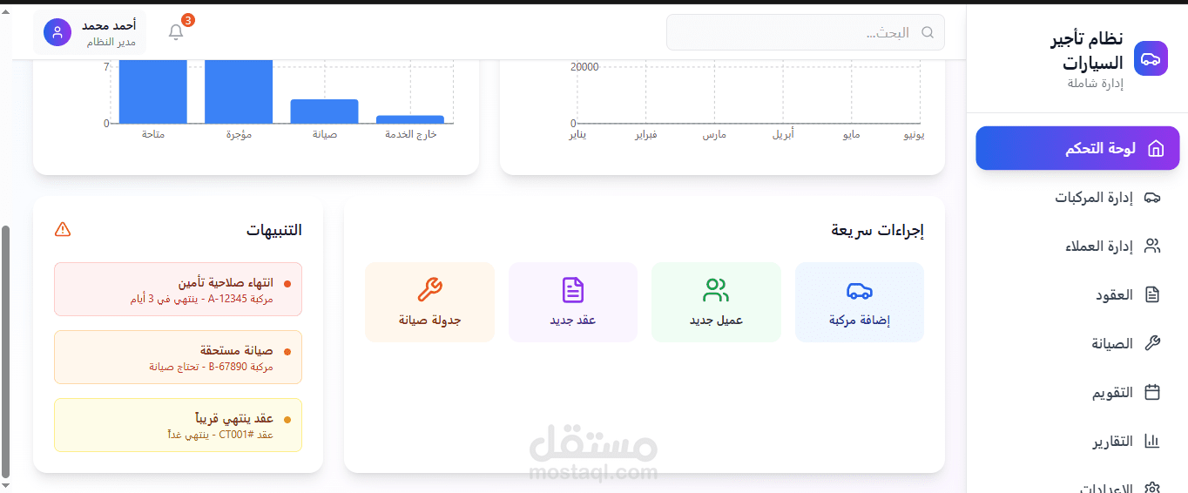Click the calendar icon beside التقويم
The width and height of the screenshot is (1188, 493).
1152,392
